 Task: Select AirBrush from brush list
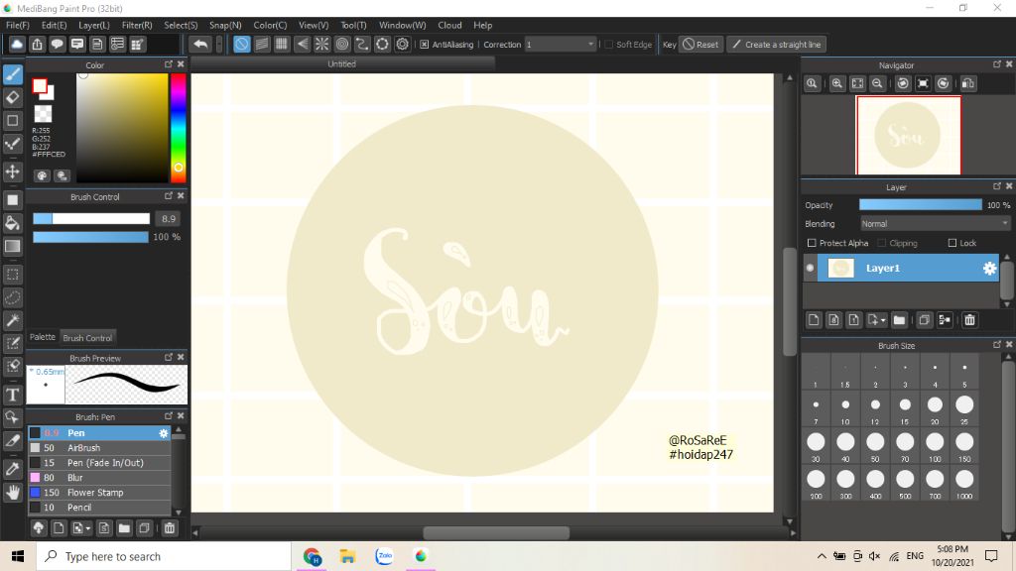(100, 448)
